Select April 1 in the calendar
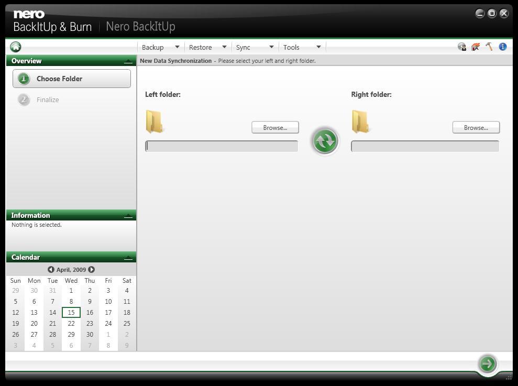 coord(71,291)
